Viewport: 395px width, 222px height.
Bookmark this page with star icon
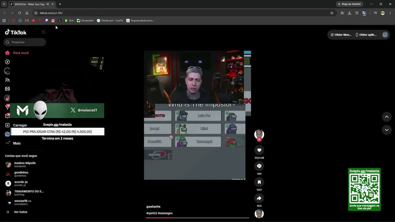[x=332, y=13]
